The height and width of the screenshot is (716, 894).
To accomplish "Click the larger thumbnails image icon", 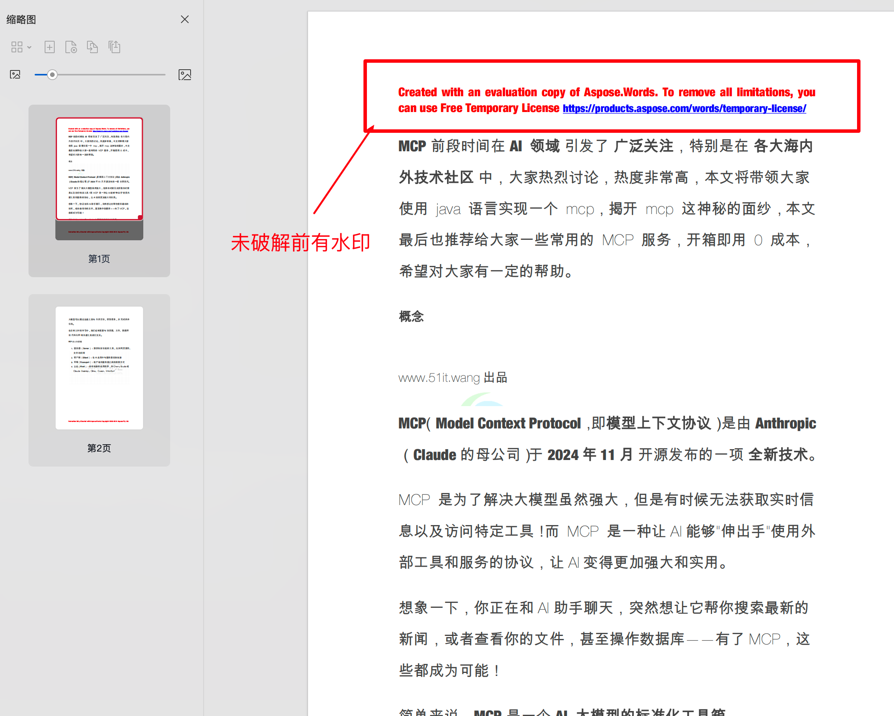I will [x=184, y=75].
